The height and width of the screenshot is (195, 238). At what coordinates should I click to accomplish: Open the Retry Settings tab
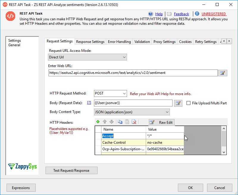(206, 42)
